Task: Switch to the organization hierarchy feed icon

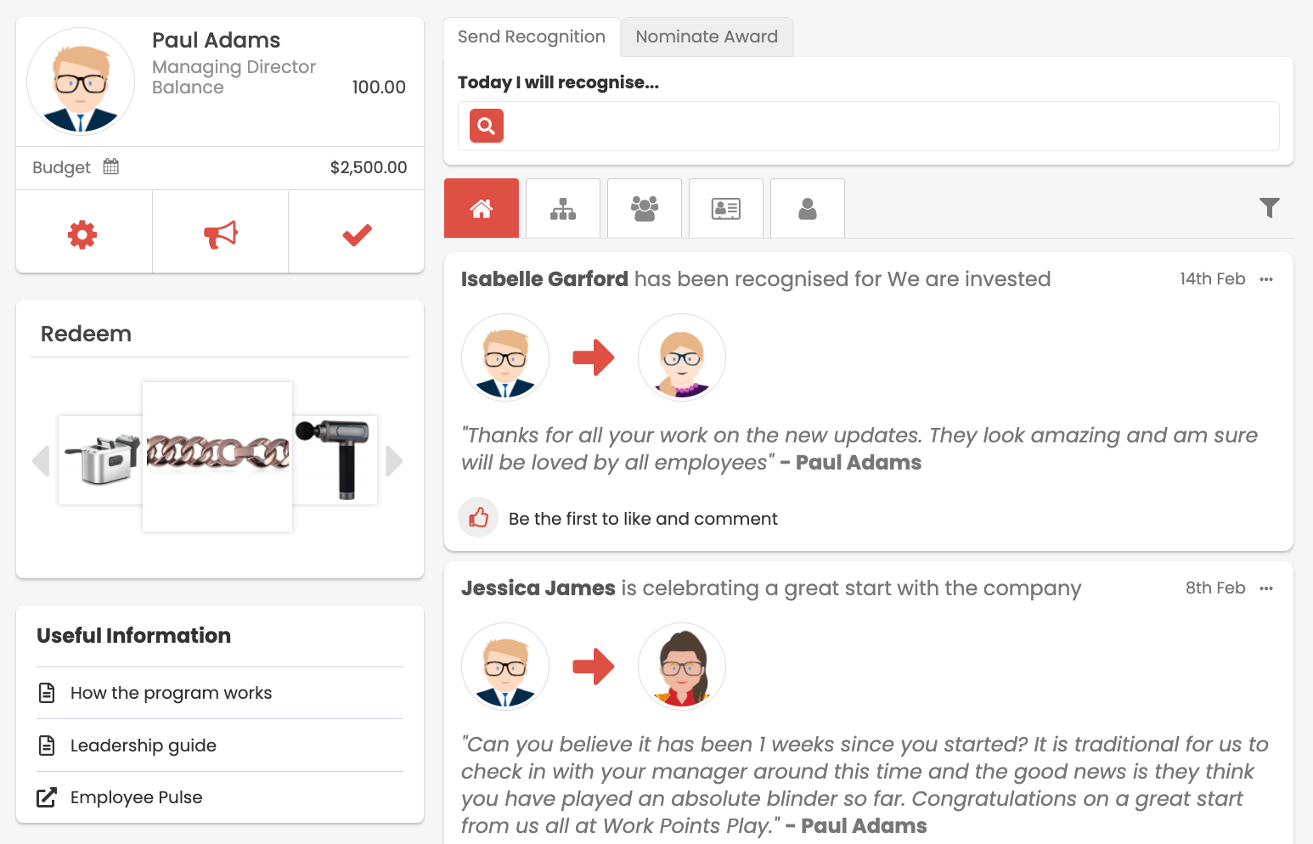Action: [563, 208]
